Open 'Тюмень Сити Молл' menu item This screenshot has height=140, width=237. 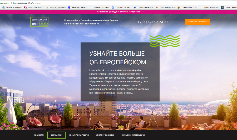[x=133, y=135]
